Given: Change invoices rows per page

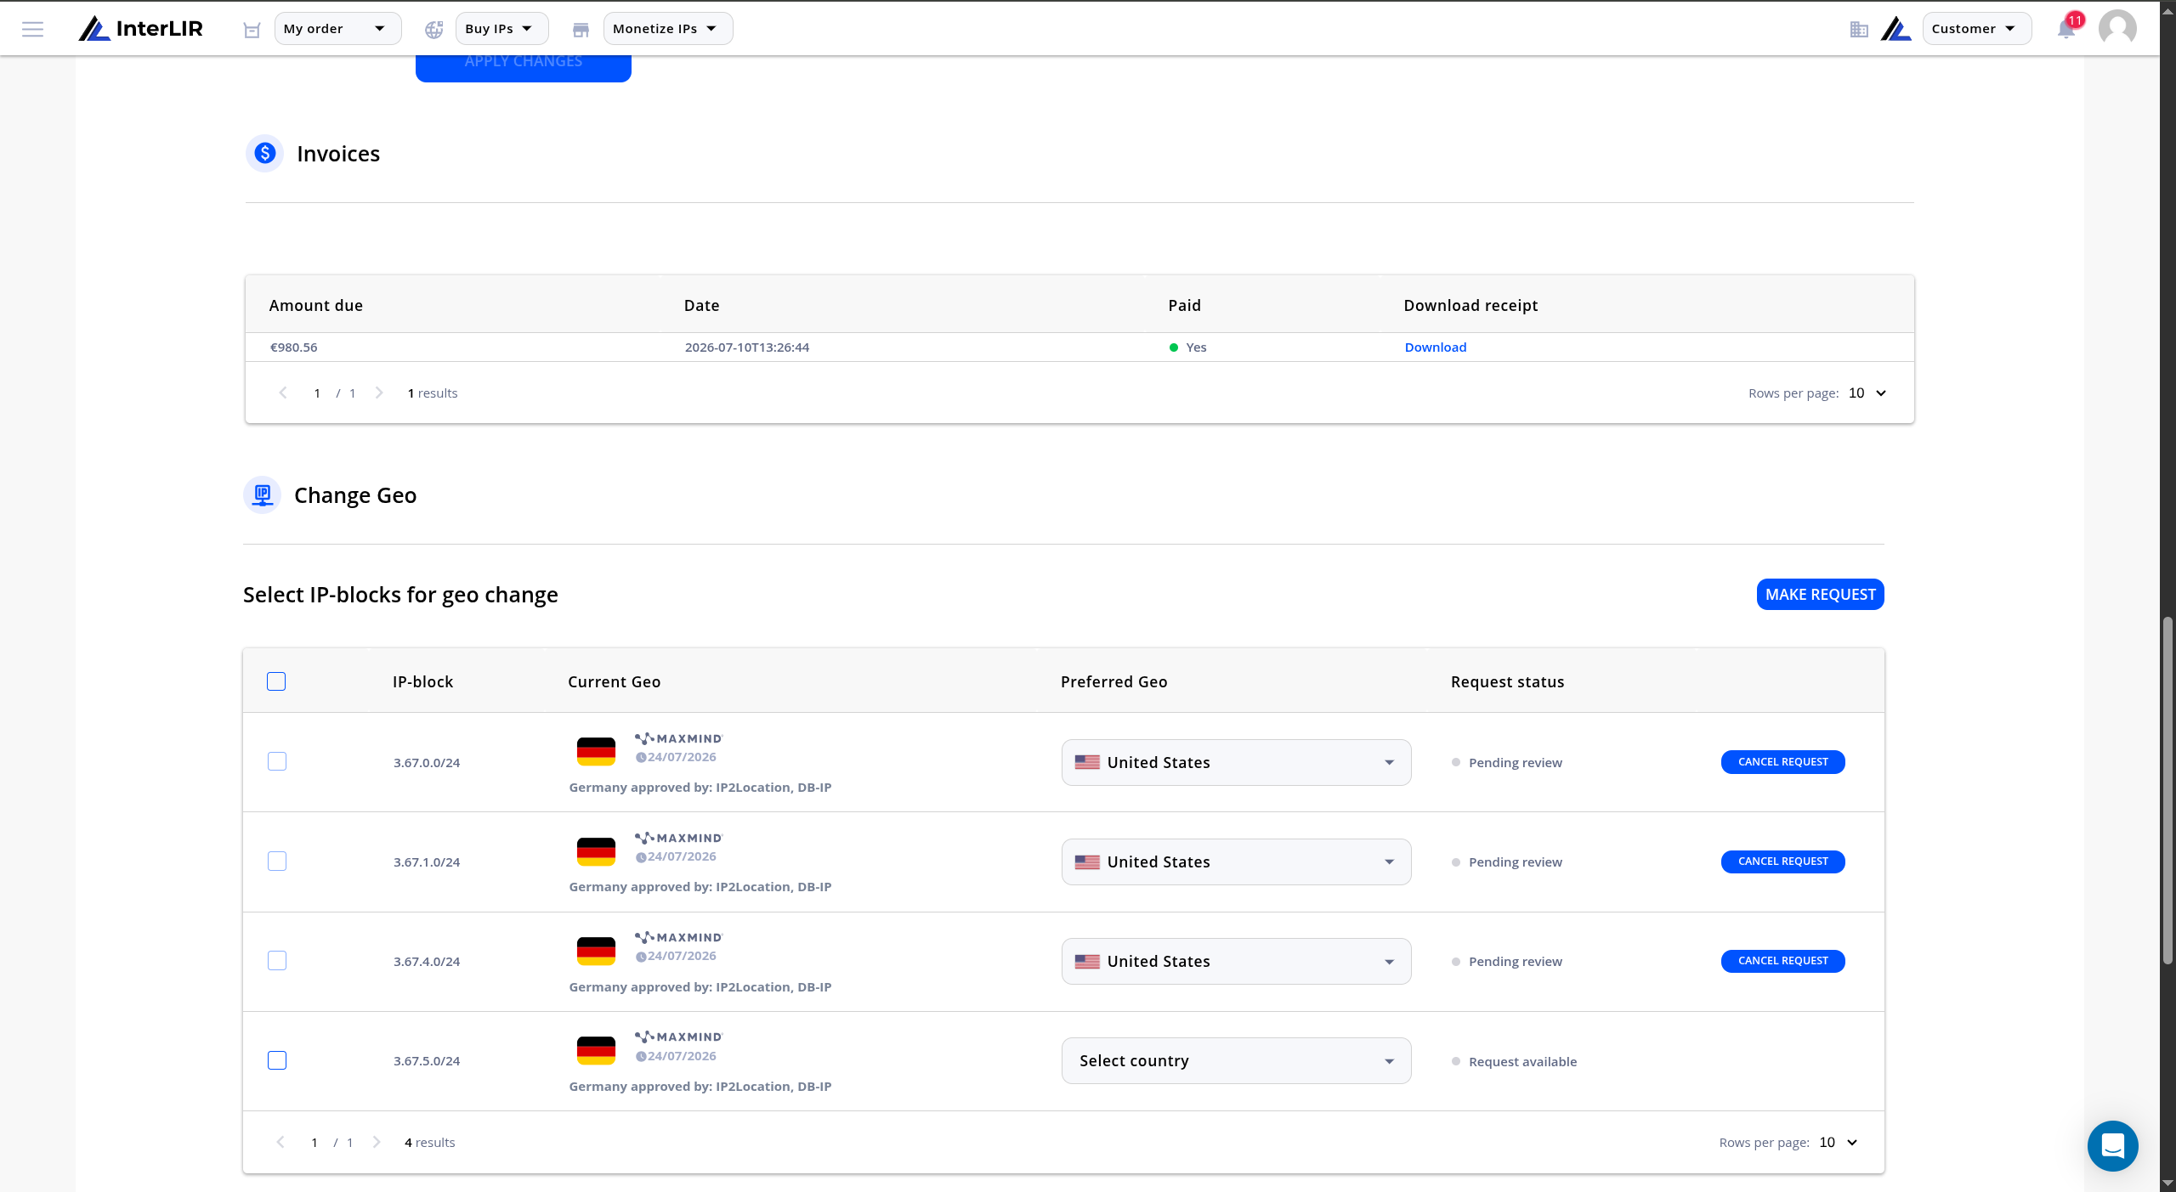Looking at the screenshot, I should pyautogui.click(x=1867, y=393).
